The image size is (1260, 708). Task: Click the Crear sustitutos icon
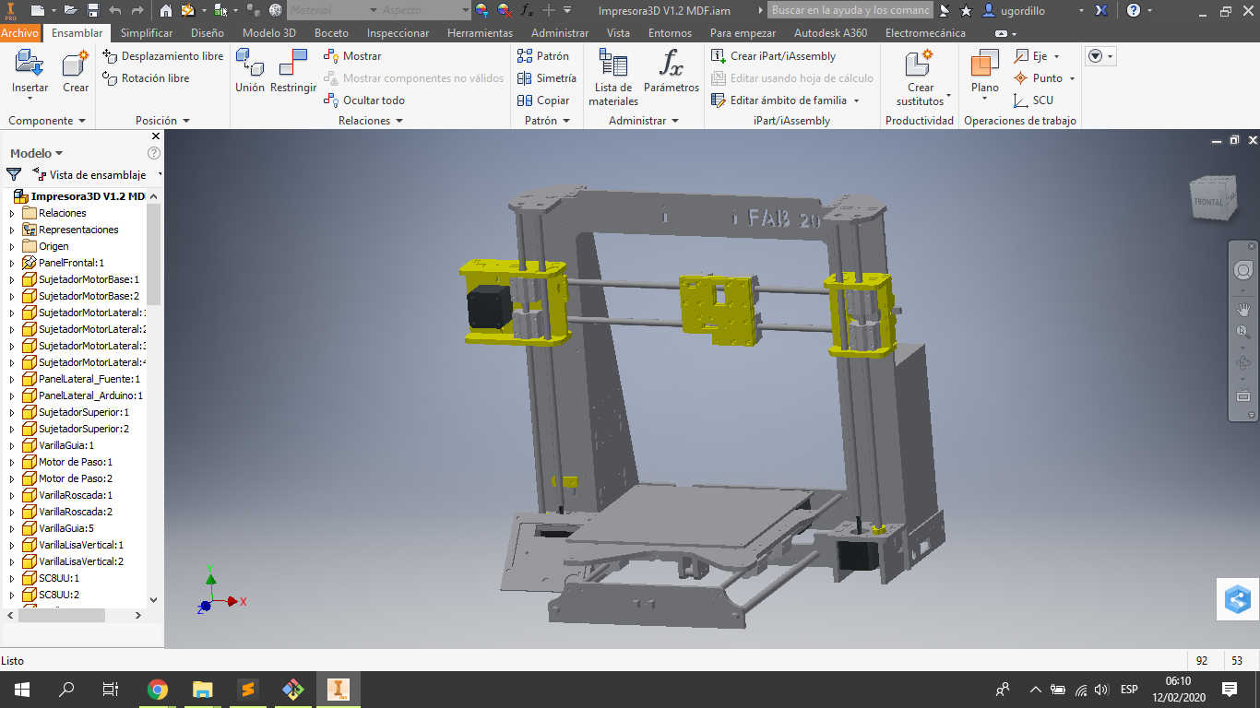[x=920, y=64]
